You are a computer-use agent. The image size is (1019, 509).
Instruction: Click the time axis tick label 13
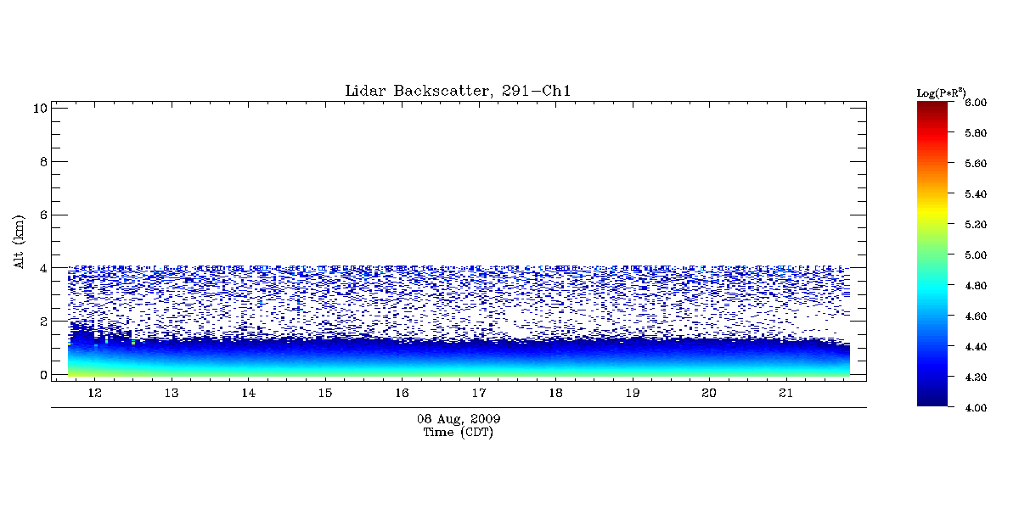172,393
